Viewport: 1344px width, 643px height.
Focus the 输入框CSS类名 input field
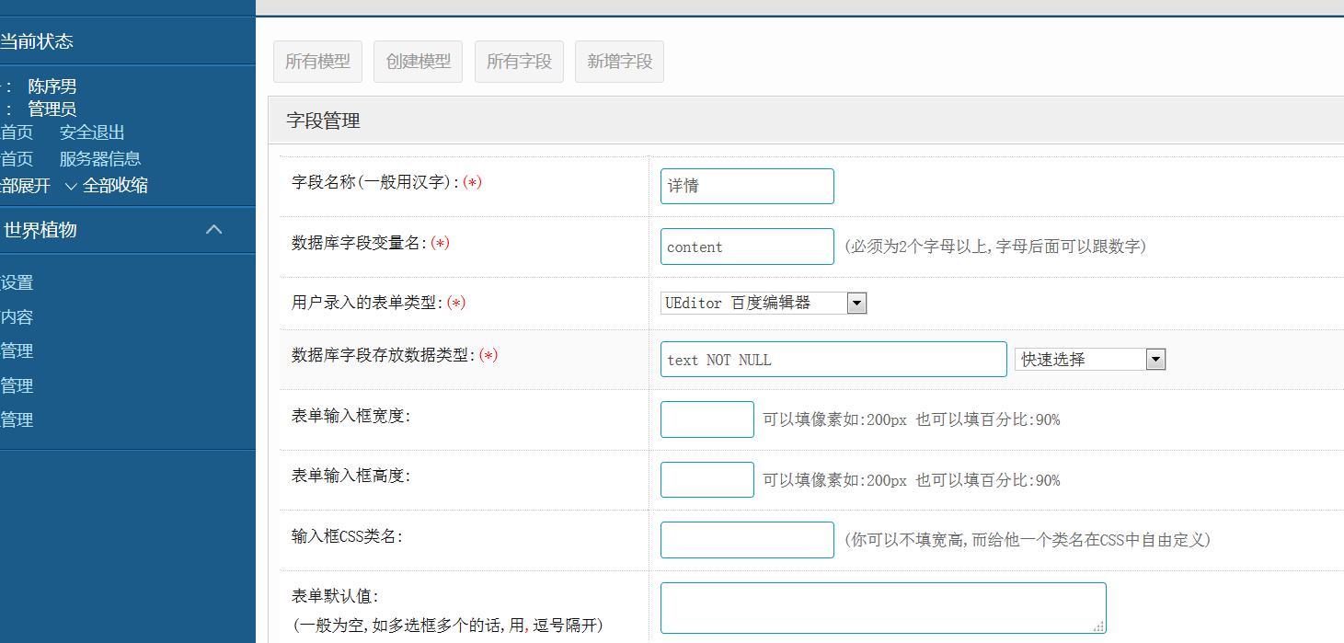[x=747, y=540]
